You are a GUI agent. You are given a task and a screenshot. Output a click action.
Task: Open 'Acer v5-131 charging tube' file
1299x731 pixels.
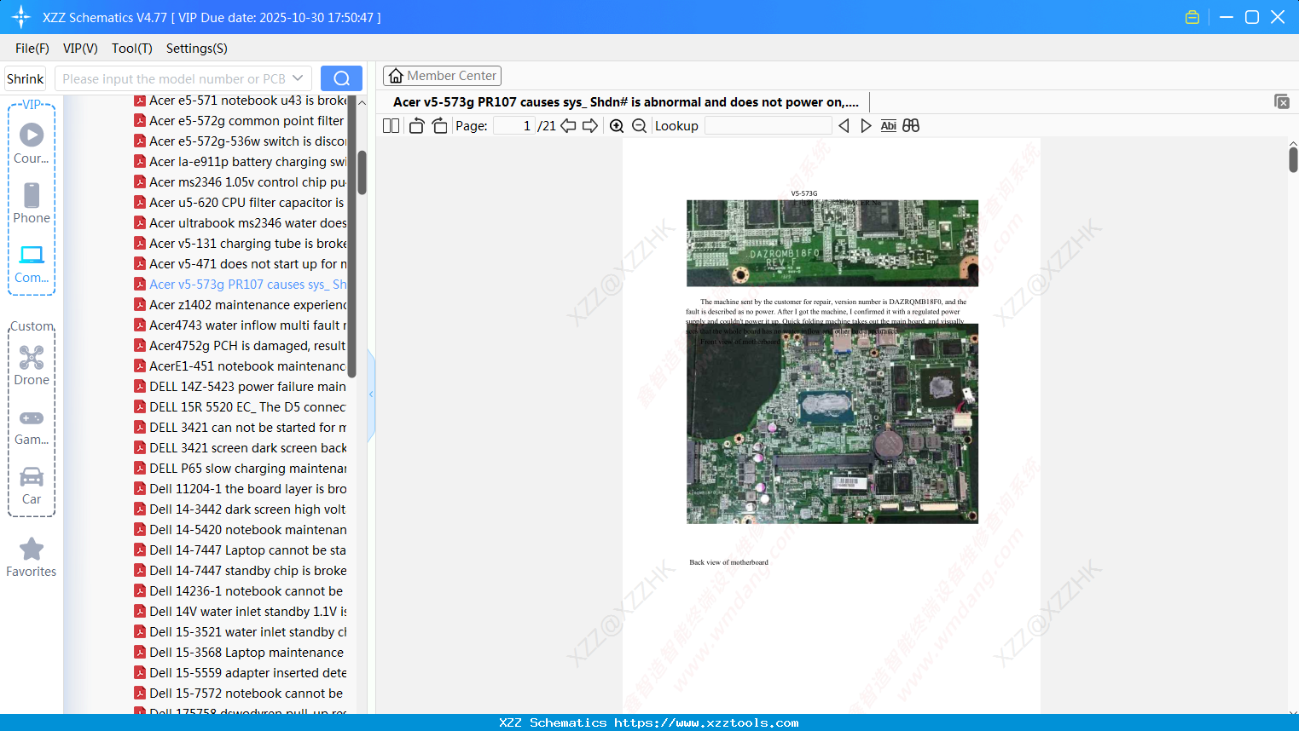click(x=240, y=244)
